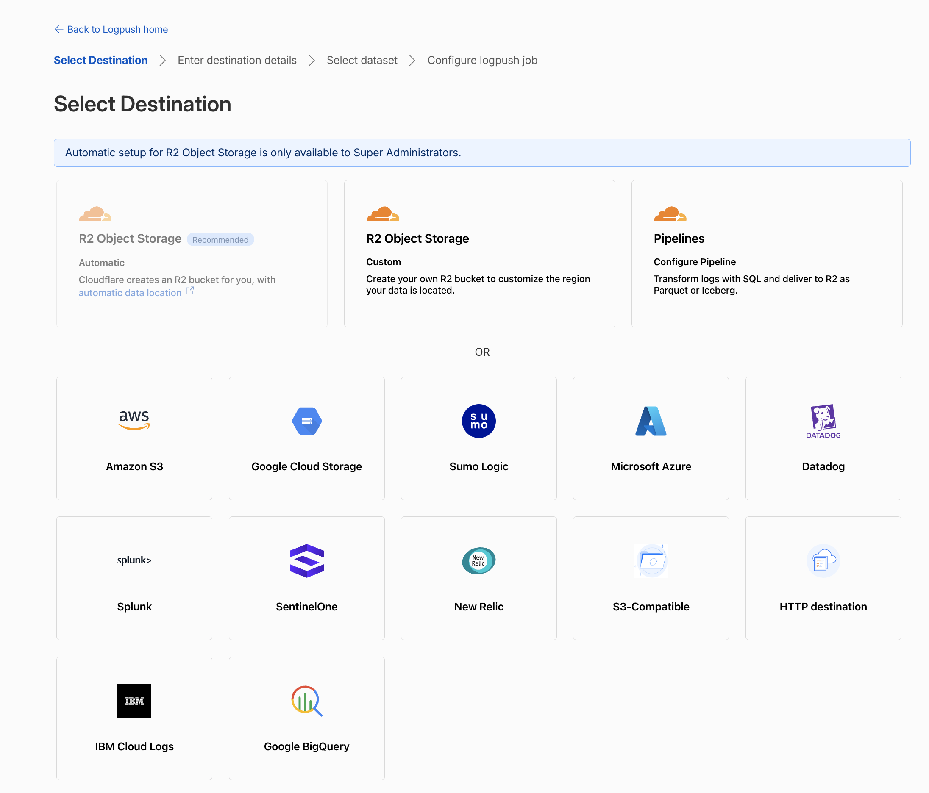Click chevron after Select Destination breadcrumb

163,61
